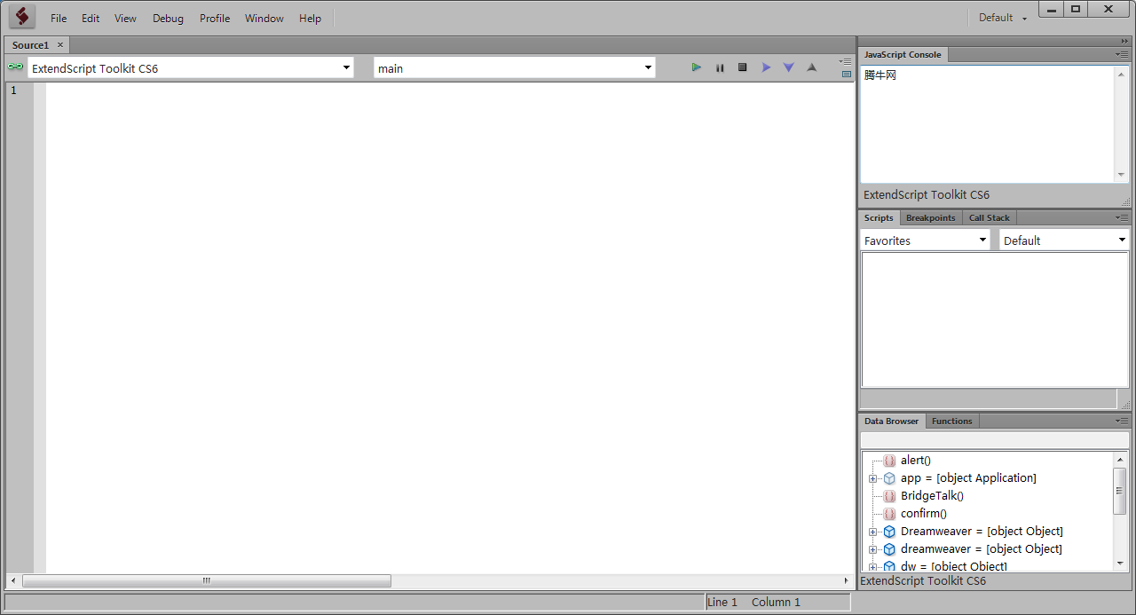Expand the app object tree node

872,478
